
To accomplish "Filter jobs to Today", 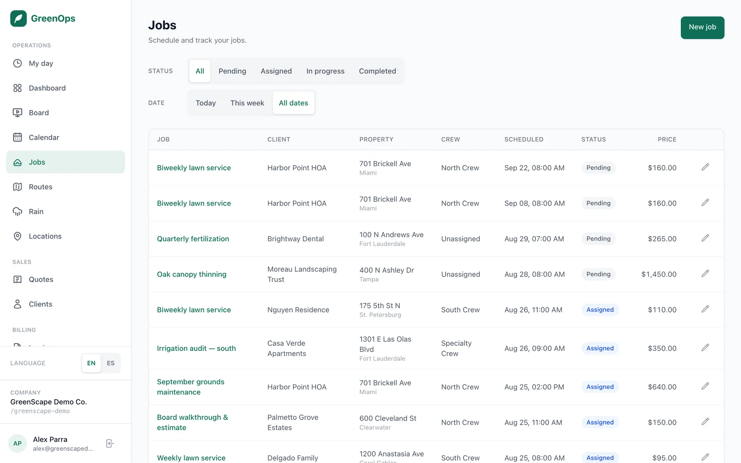I will pos(206,103).
